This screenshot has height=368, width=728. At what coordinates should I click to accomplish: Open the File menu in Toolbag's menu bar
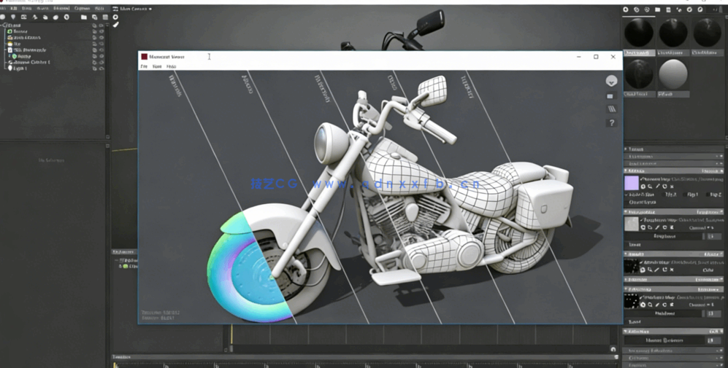click(3, 8)
